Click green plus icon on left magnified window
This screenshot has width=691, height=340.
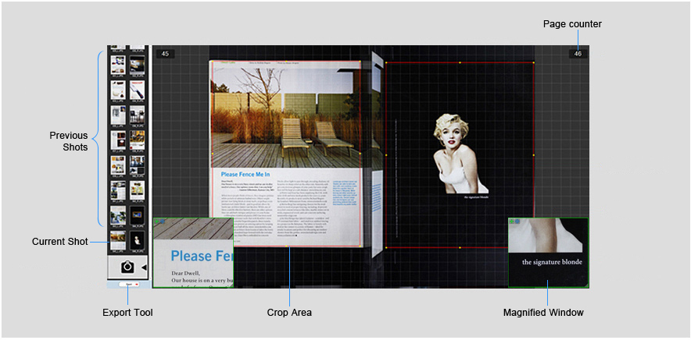point(156,221)
